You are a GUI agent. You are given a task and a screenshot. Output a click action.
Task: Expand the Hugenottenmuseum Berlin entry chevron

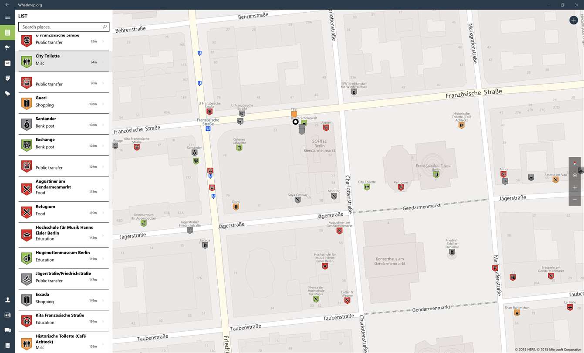103,258
